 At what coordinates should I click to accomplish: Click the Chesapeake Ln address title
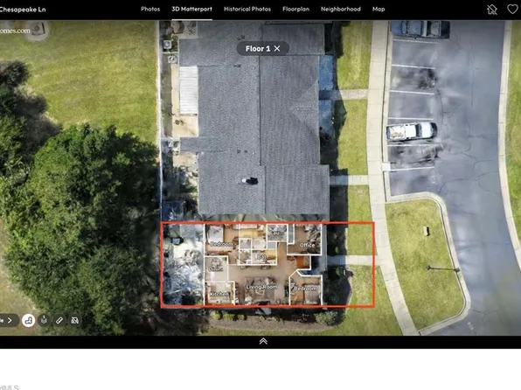[x=23, y=10]
